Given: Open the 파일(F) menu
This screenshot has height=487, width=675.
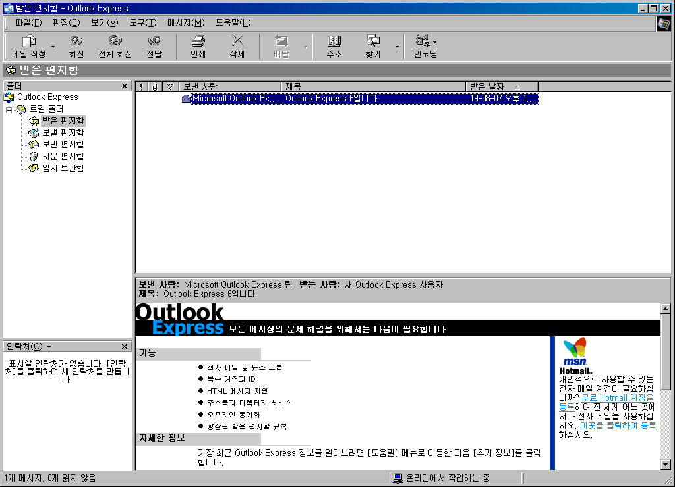Looking at the screenshot, I should click(x=28, y=23).
